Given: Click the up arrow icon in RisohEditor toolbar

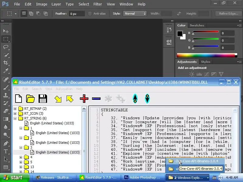Looking at the screenshot, I should [x=135, y=99].
